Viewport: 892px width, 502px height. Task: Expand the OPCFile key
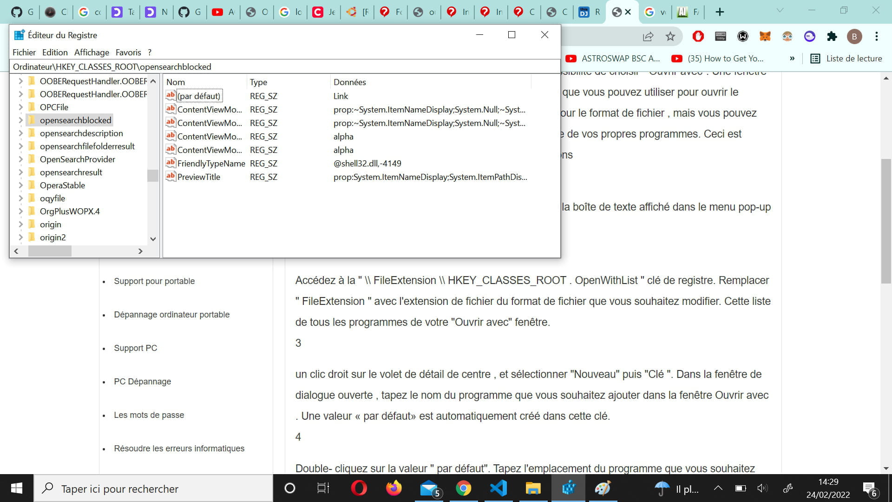point(20,107)
